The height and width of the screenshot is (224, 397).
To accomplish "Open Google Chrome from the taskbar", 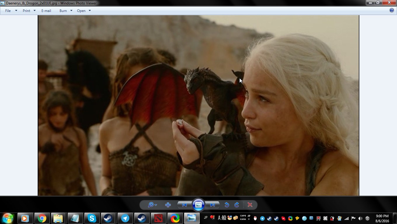I will pos(42,218).
